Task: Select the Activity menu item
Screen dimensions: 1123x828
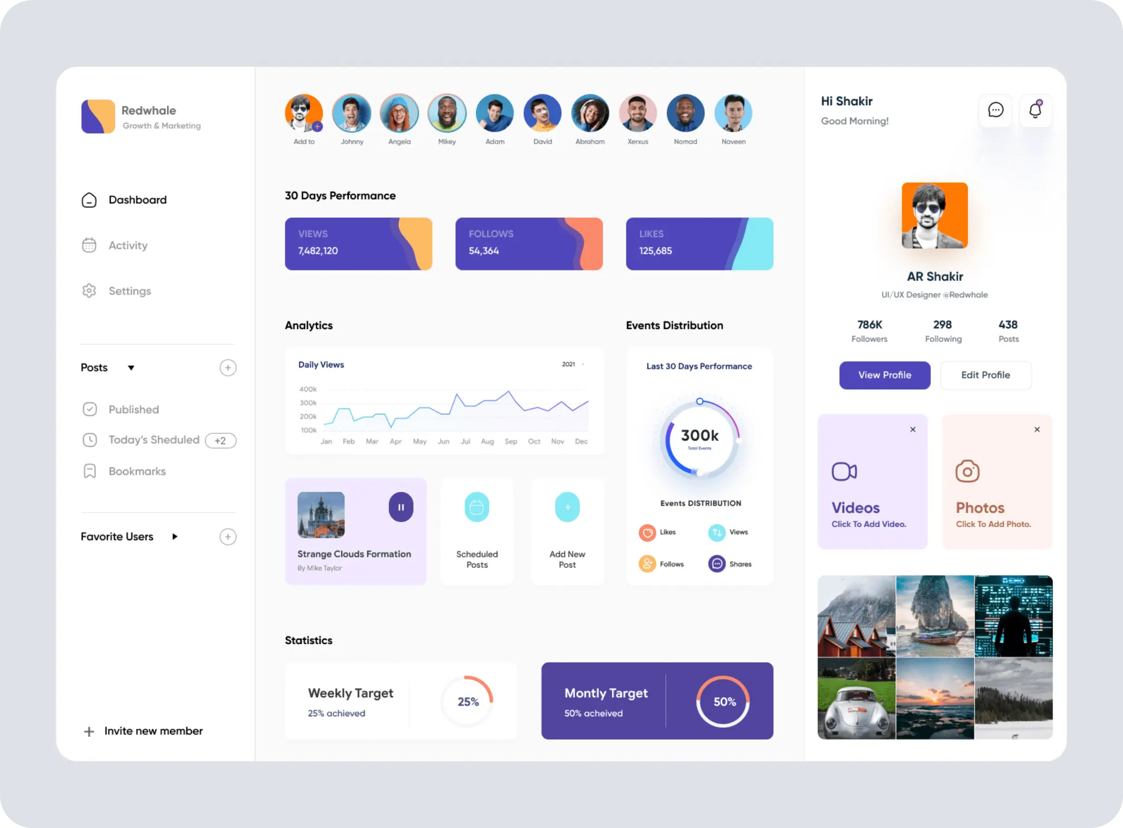Action: (x=127, y=245)
